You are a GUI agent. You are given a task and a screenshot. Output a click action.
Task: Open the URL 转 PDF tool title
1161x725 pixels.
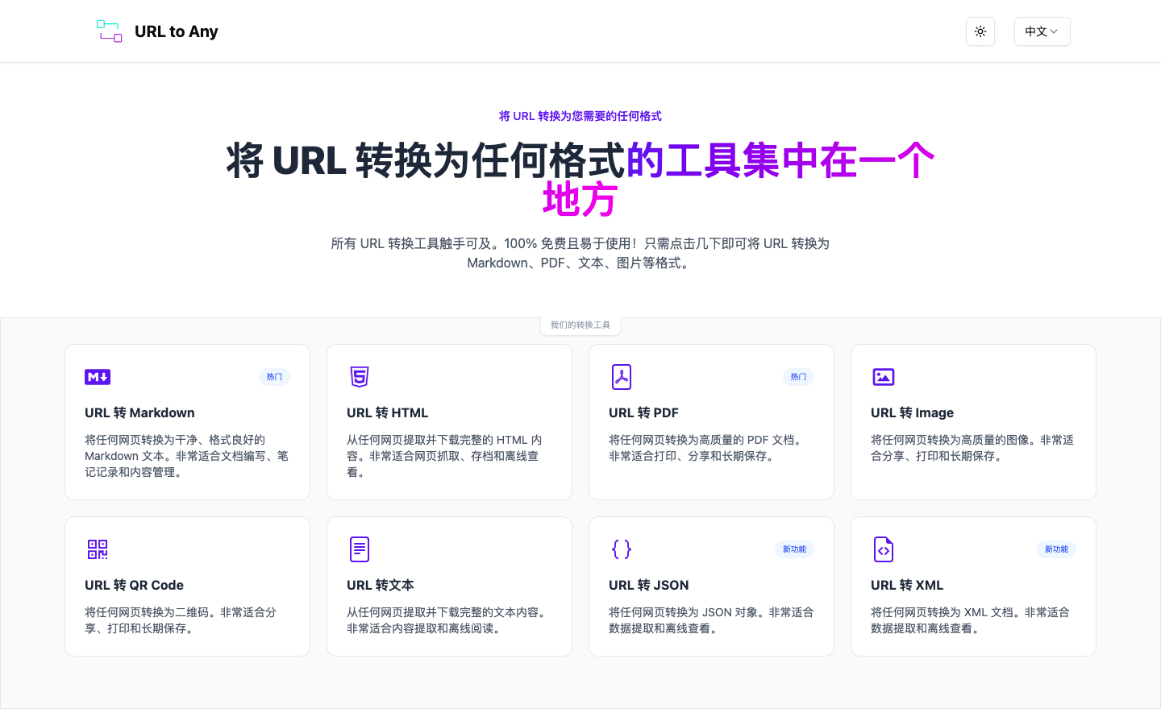point(643,412)
